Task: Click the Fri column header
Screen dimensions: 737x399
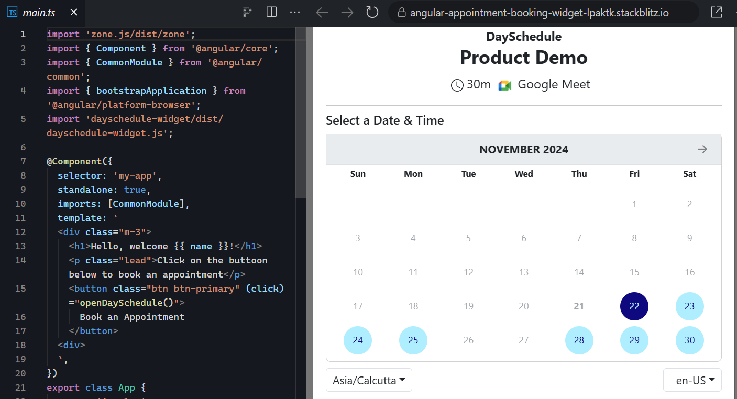Action: click(x=634, y=174)
